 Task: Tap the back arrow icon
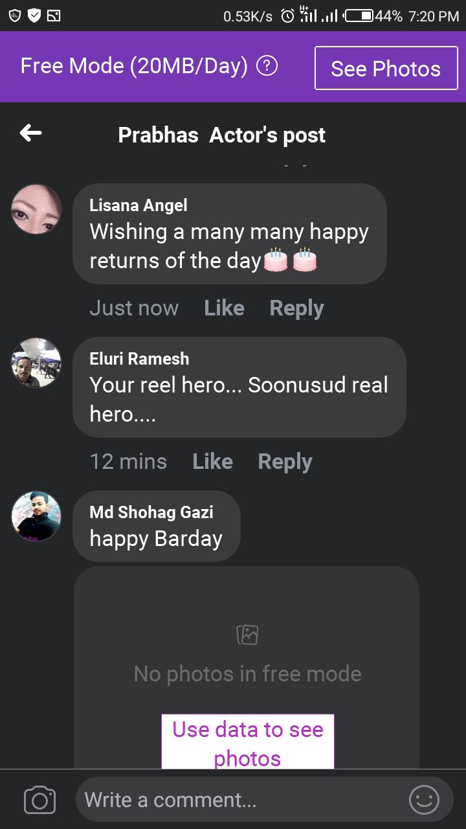pos(30,133)
